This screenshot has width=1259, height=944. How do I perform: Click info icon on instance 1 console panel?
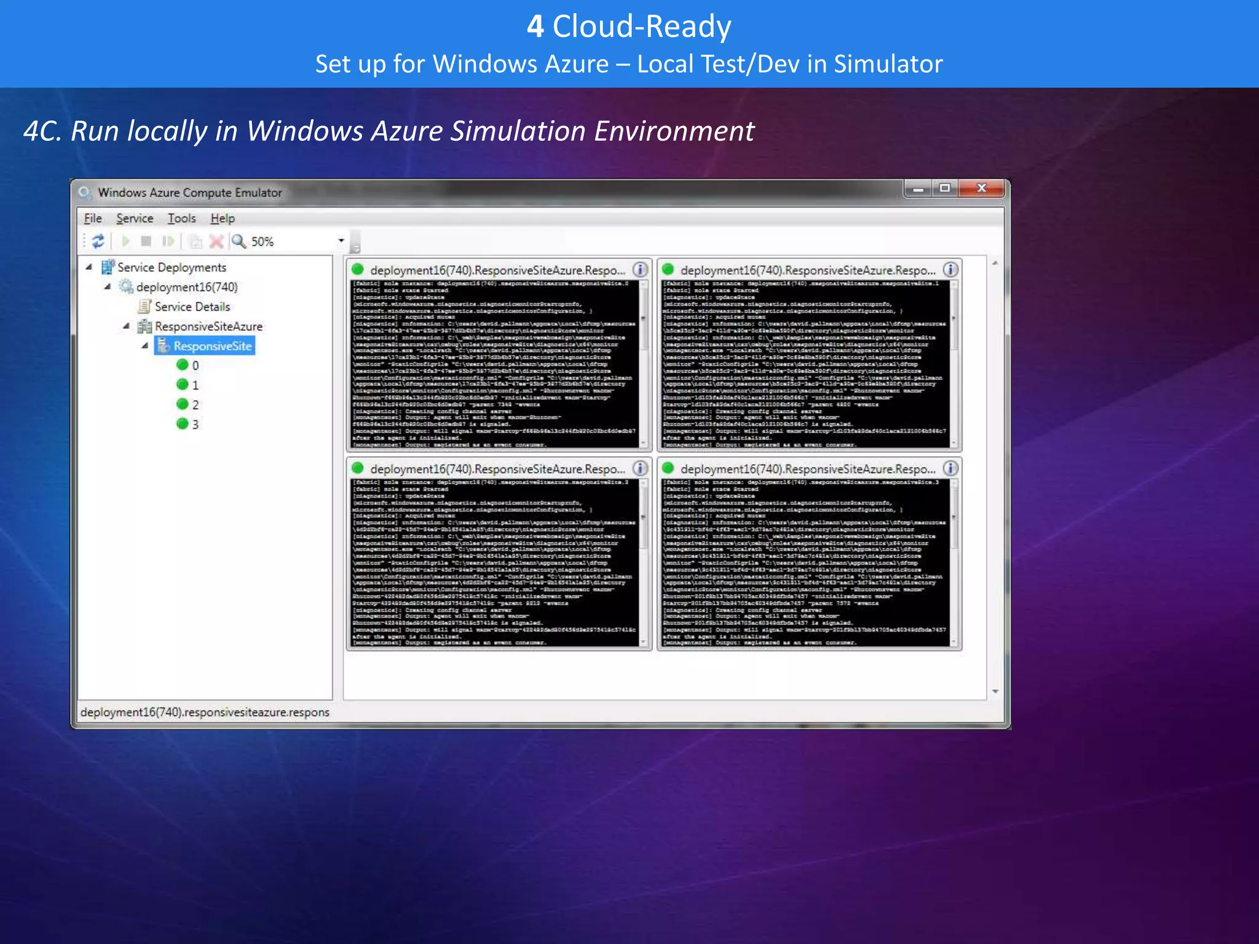(950, 270)
